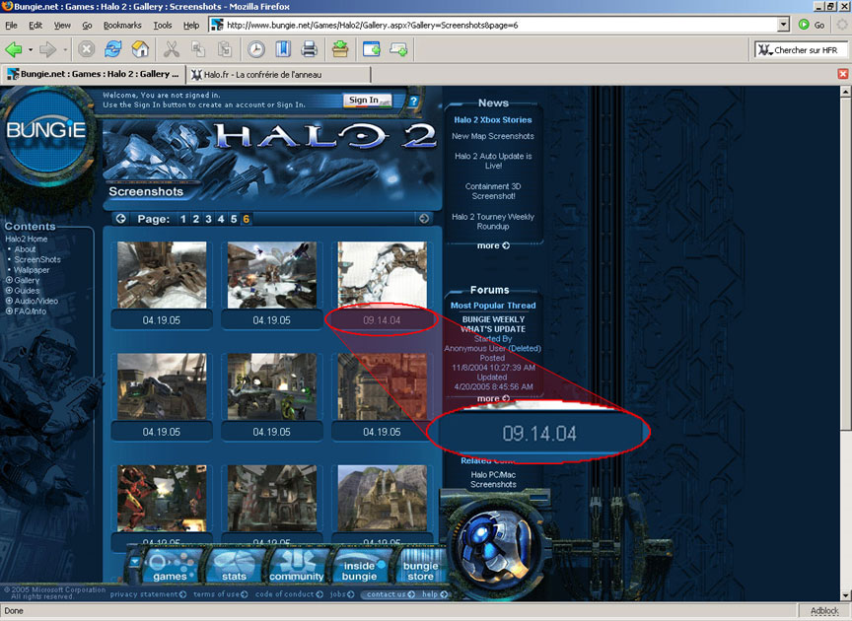Open History with the clock icon
This screenshot has height=621, width=852.
pos(256,49)
